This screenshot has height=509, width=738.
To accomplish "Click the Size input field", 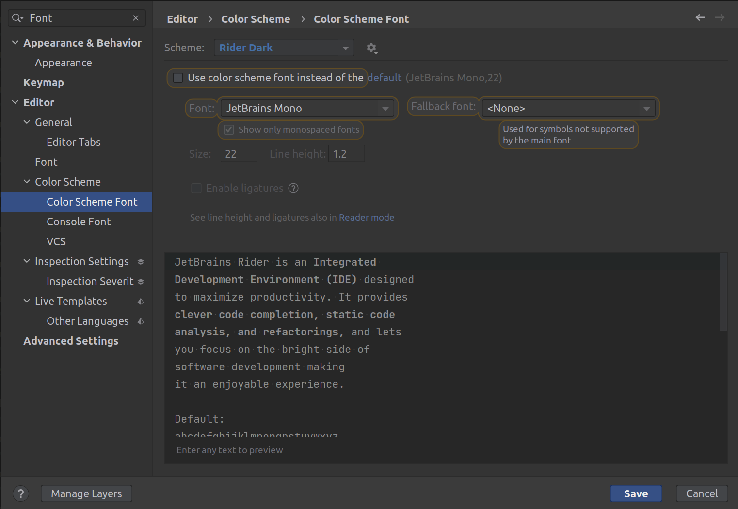I will (239, 154).
